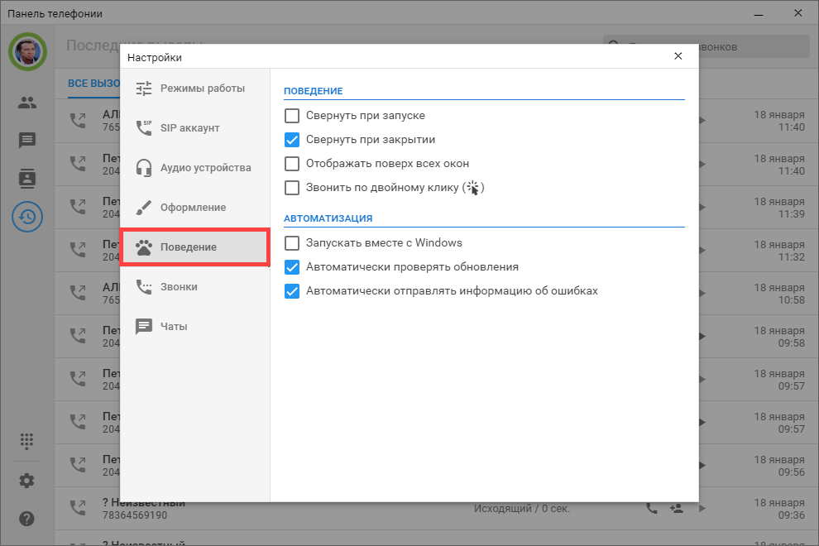This screenshot has width=819, height=546.
Task: Open the address book sidebar icon
Action: pyautogui.click(x=27, y=179)
